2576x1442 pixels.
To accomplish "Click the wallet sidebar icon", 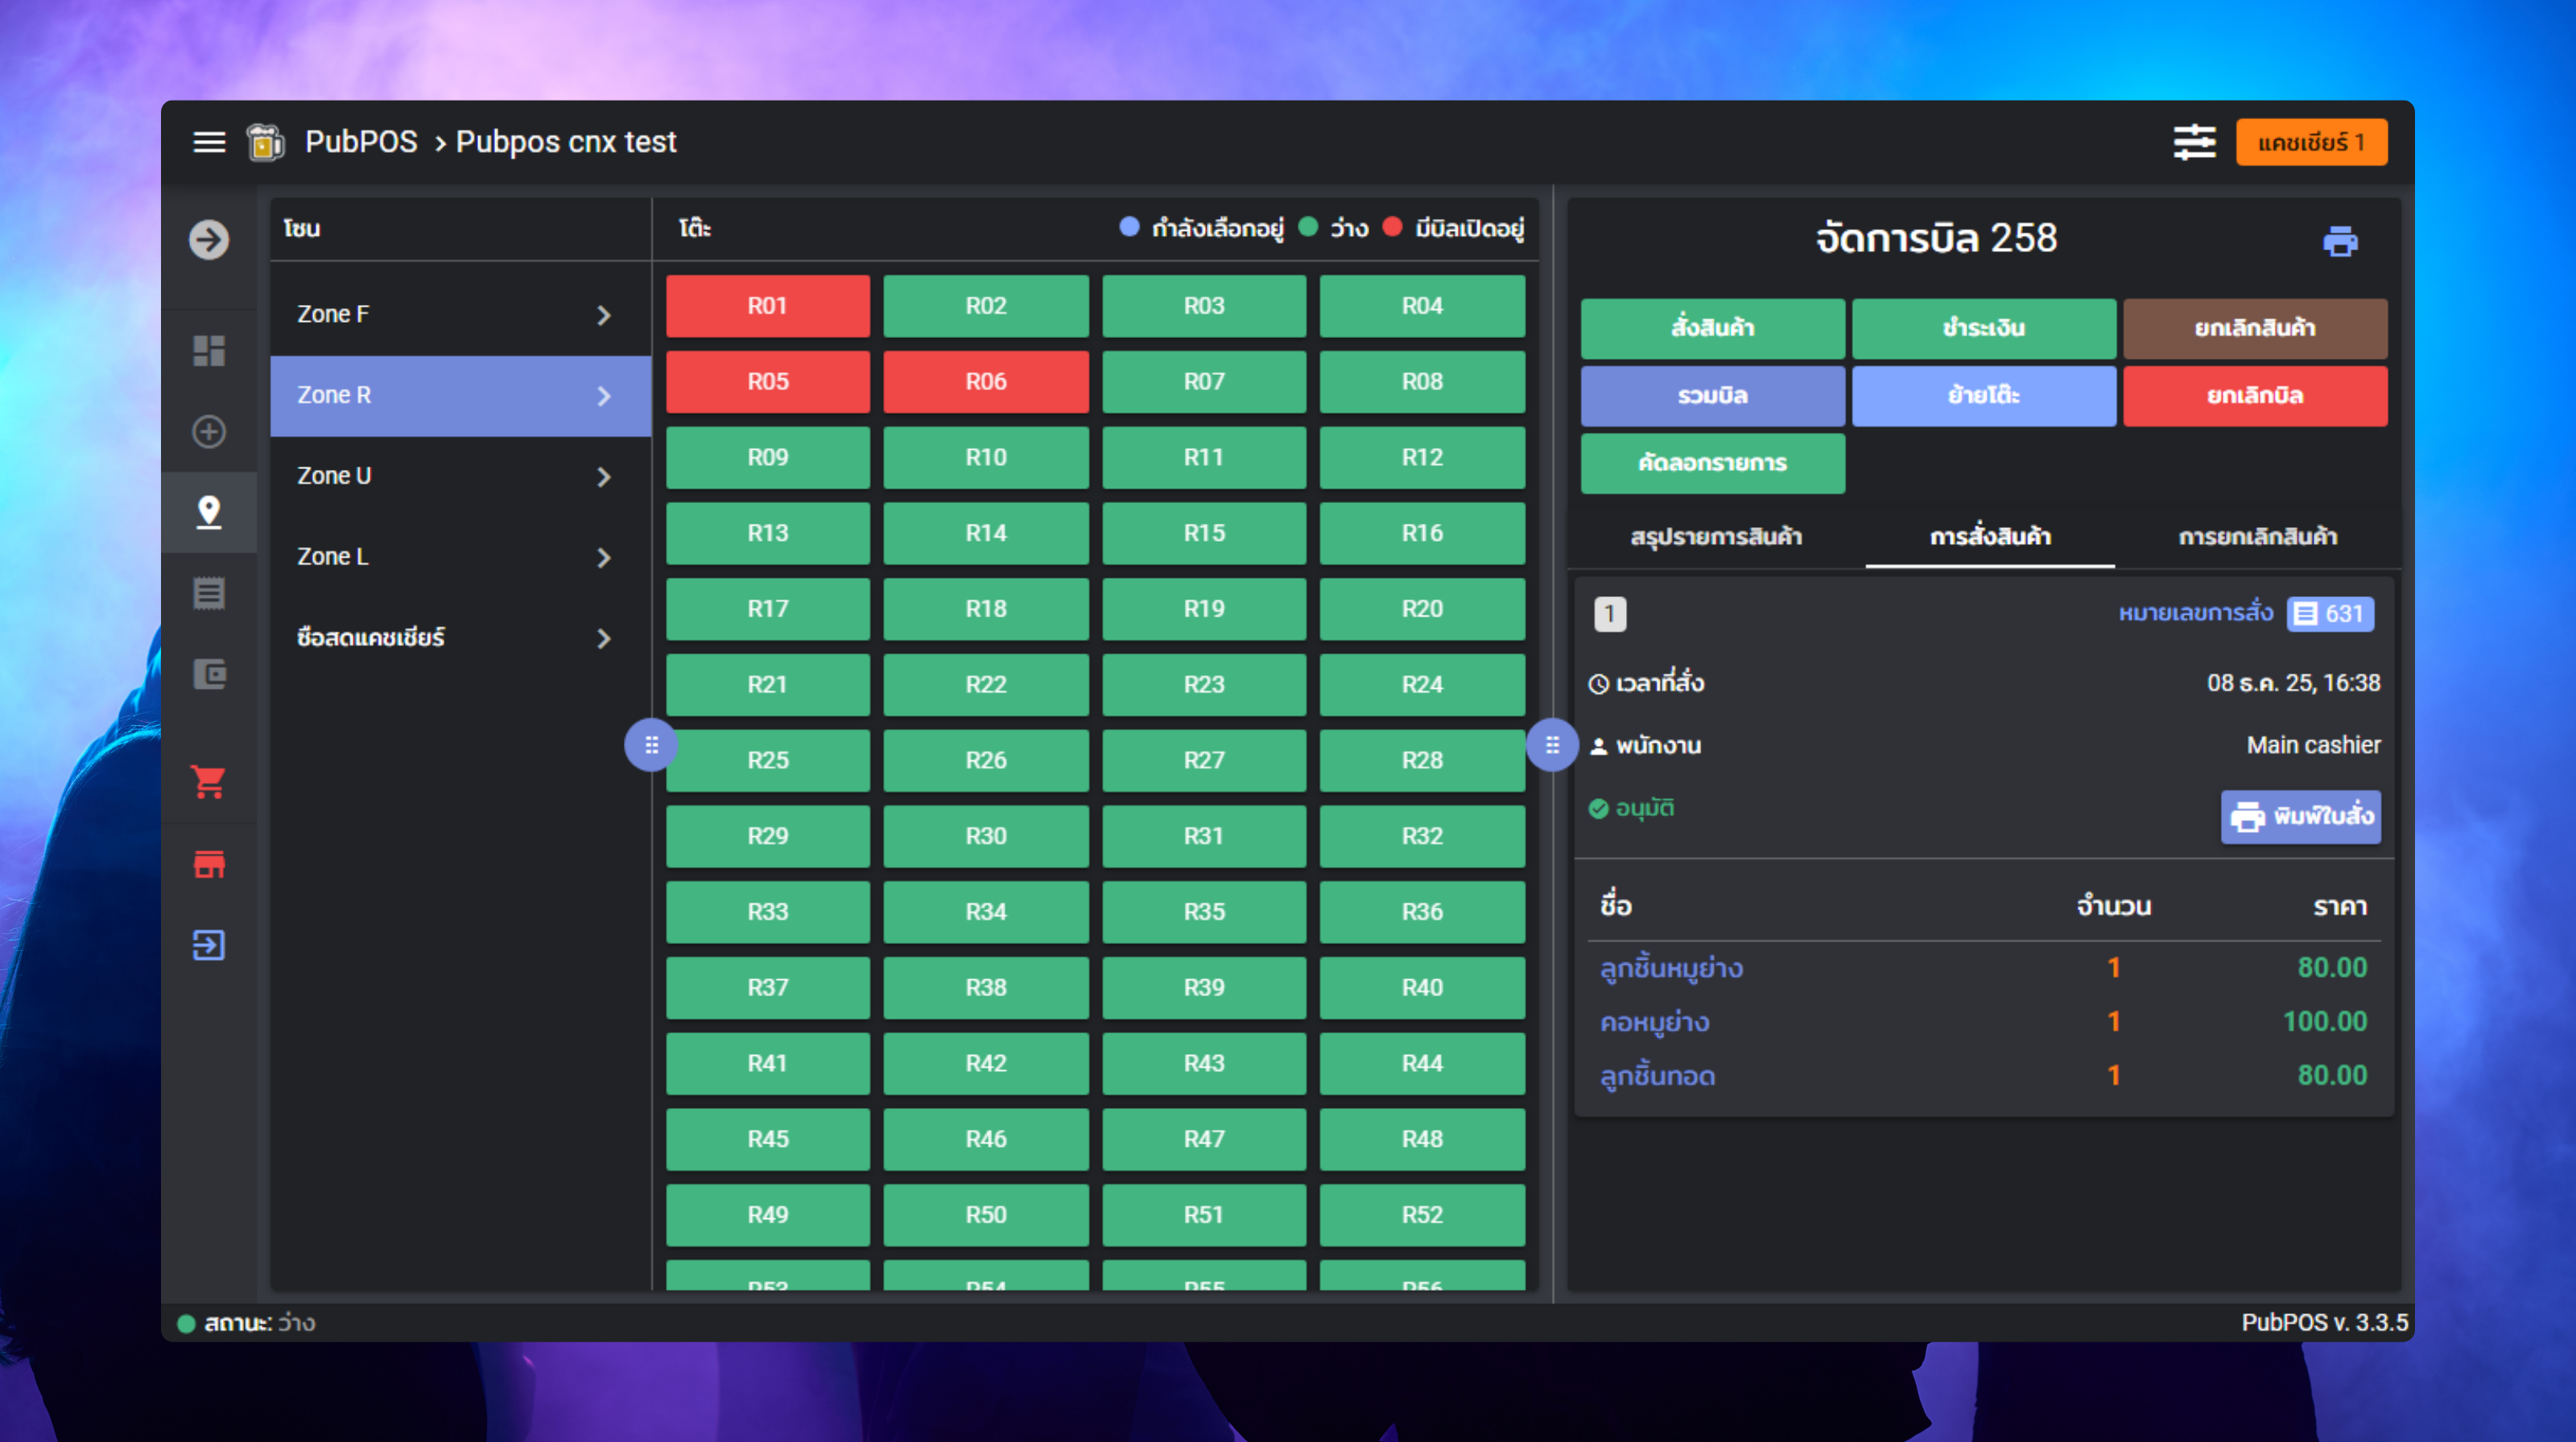I will click(208, 674).
